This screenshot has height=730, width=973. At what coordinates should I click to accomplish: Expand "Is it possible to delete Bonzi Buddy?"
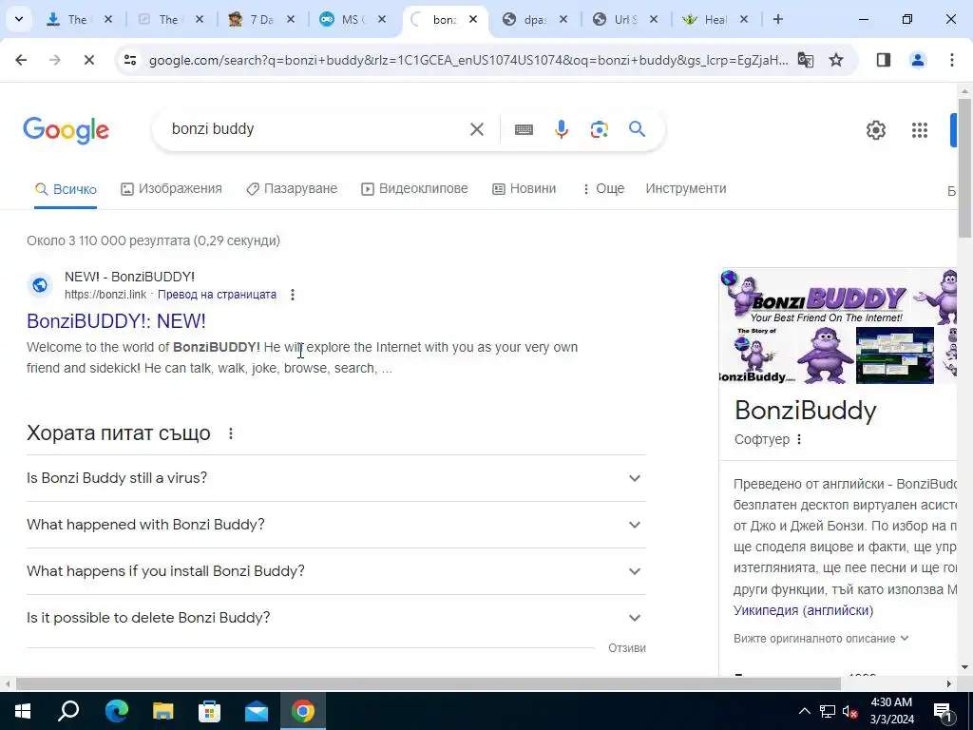pyautogui.click(x=336, y=618)
